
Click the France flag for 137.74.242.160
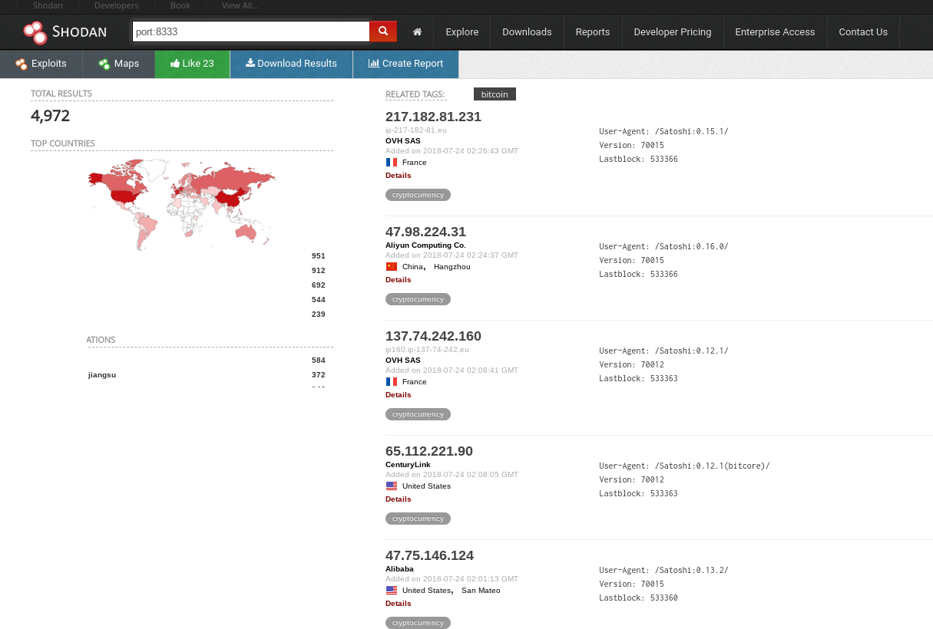click(x=392, y=382)
